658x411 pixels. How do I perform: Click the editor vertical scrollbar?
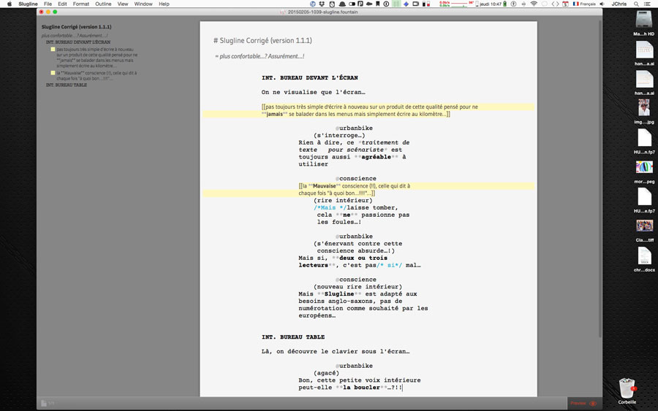[600, 180]
